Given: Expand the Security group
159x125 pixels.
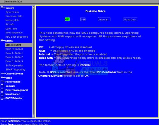Looking at the screenshot, I should pyautogui.click(x=2, y=86).
